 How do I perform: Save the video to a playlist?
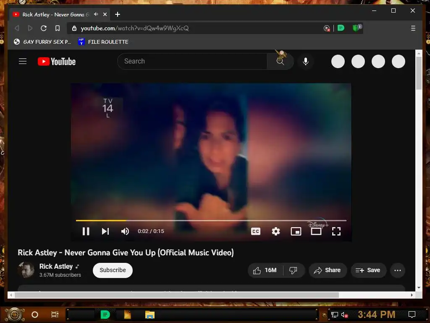[368, 270]
